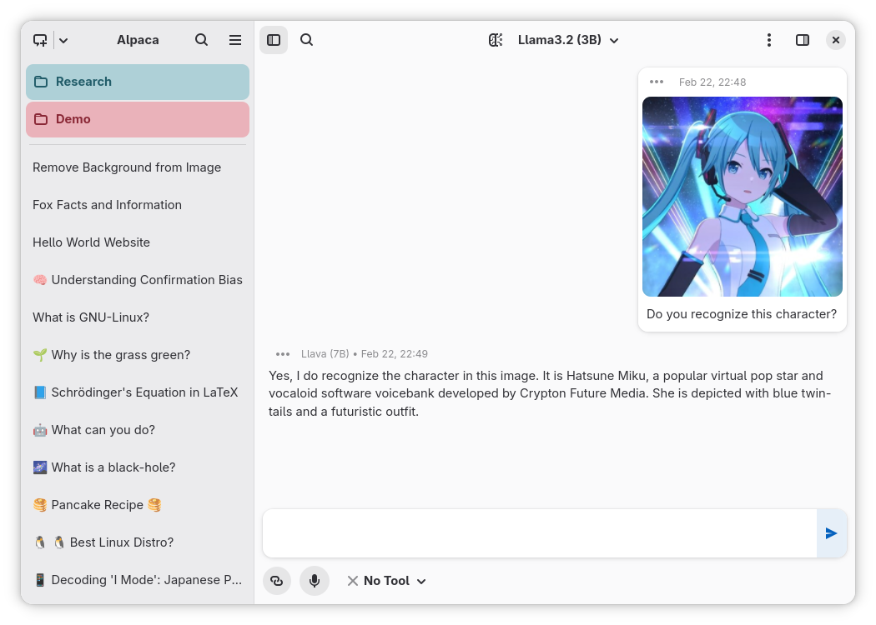
Task: Select the Pancake Recipe chat
Action: 138,504
